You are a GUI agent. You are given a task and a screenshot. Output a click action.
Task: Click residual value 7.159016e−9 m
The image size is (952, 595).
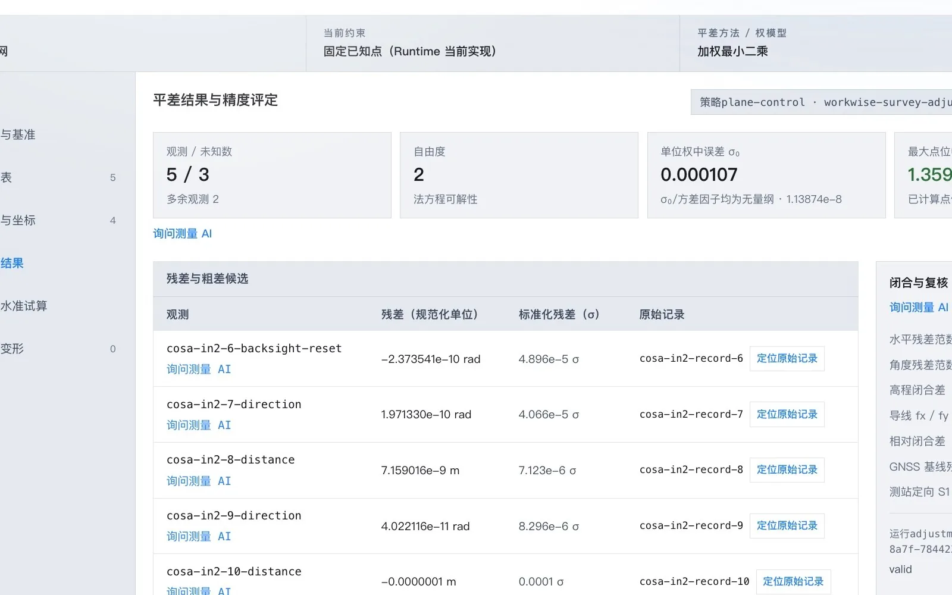[x=420, y=470]
